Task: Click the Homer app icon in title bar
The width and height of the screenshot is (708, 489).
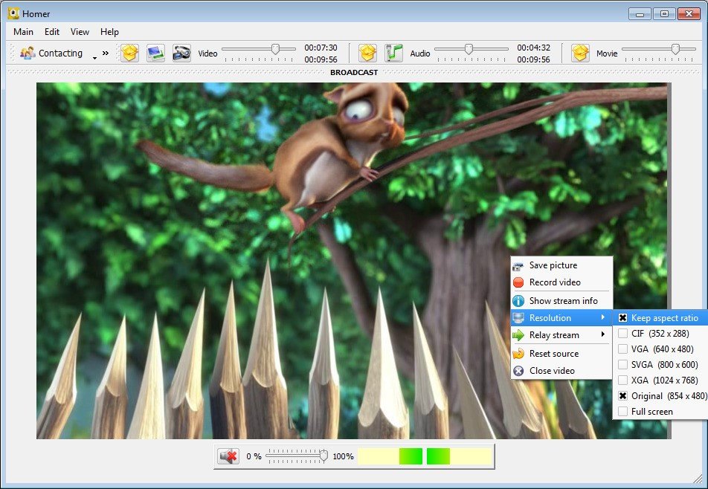Action: (13, 13)
